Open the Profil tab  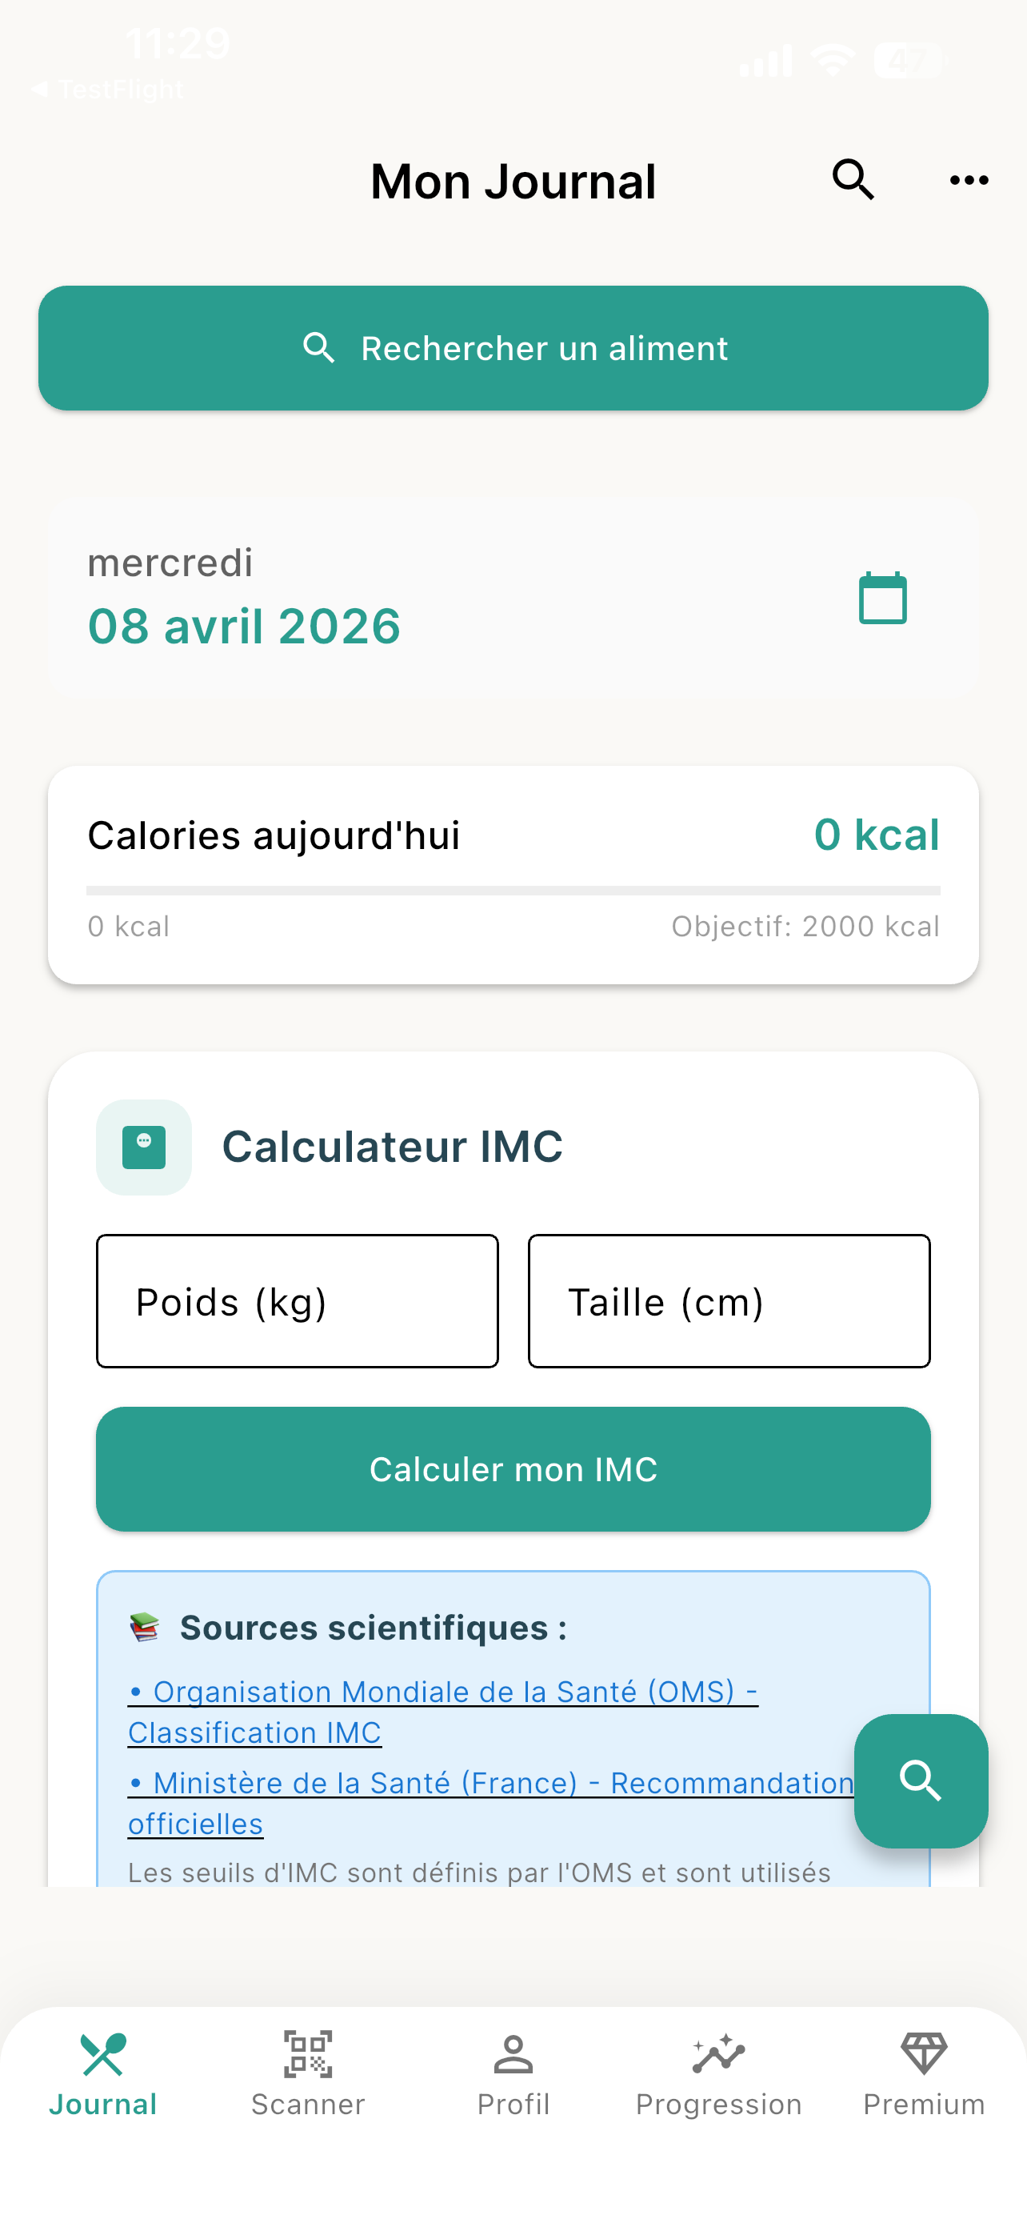513,2073
